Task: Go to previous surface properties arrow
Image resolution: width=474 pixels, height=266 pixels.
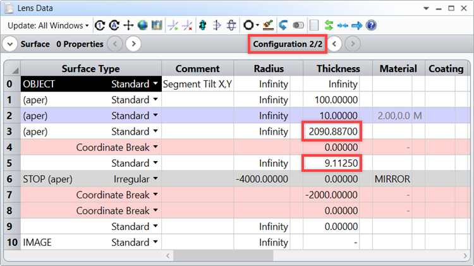Action: pos(115,44)
